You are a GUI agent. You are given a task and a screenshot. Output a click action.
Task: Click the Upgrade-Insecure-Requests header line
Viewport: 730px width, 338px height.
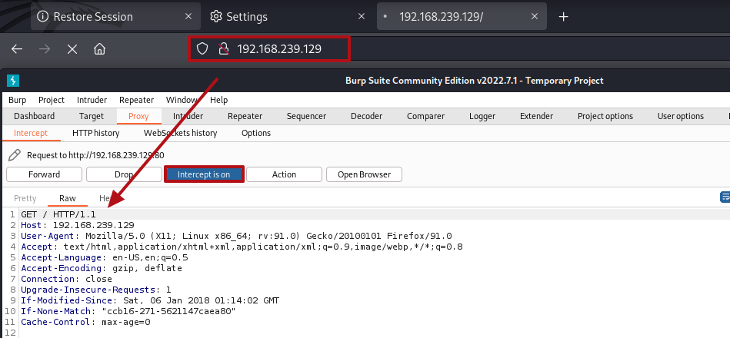point(96,290)
